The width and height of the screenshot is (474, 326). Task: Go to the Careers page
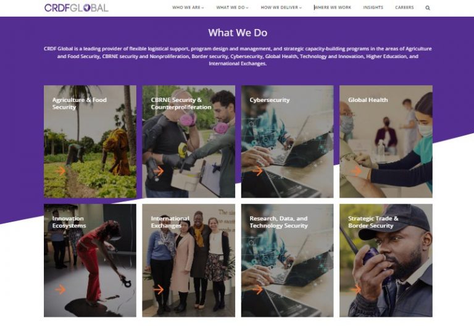tap(404, 7)
